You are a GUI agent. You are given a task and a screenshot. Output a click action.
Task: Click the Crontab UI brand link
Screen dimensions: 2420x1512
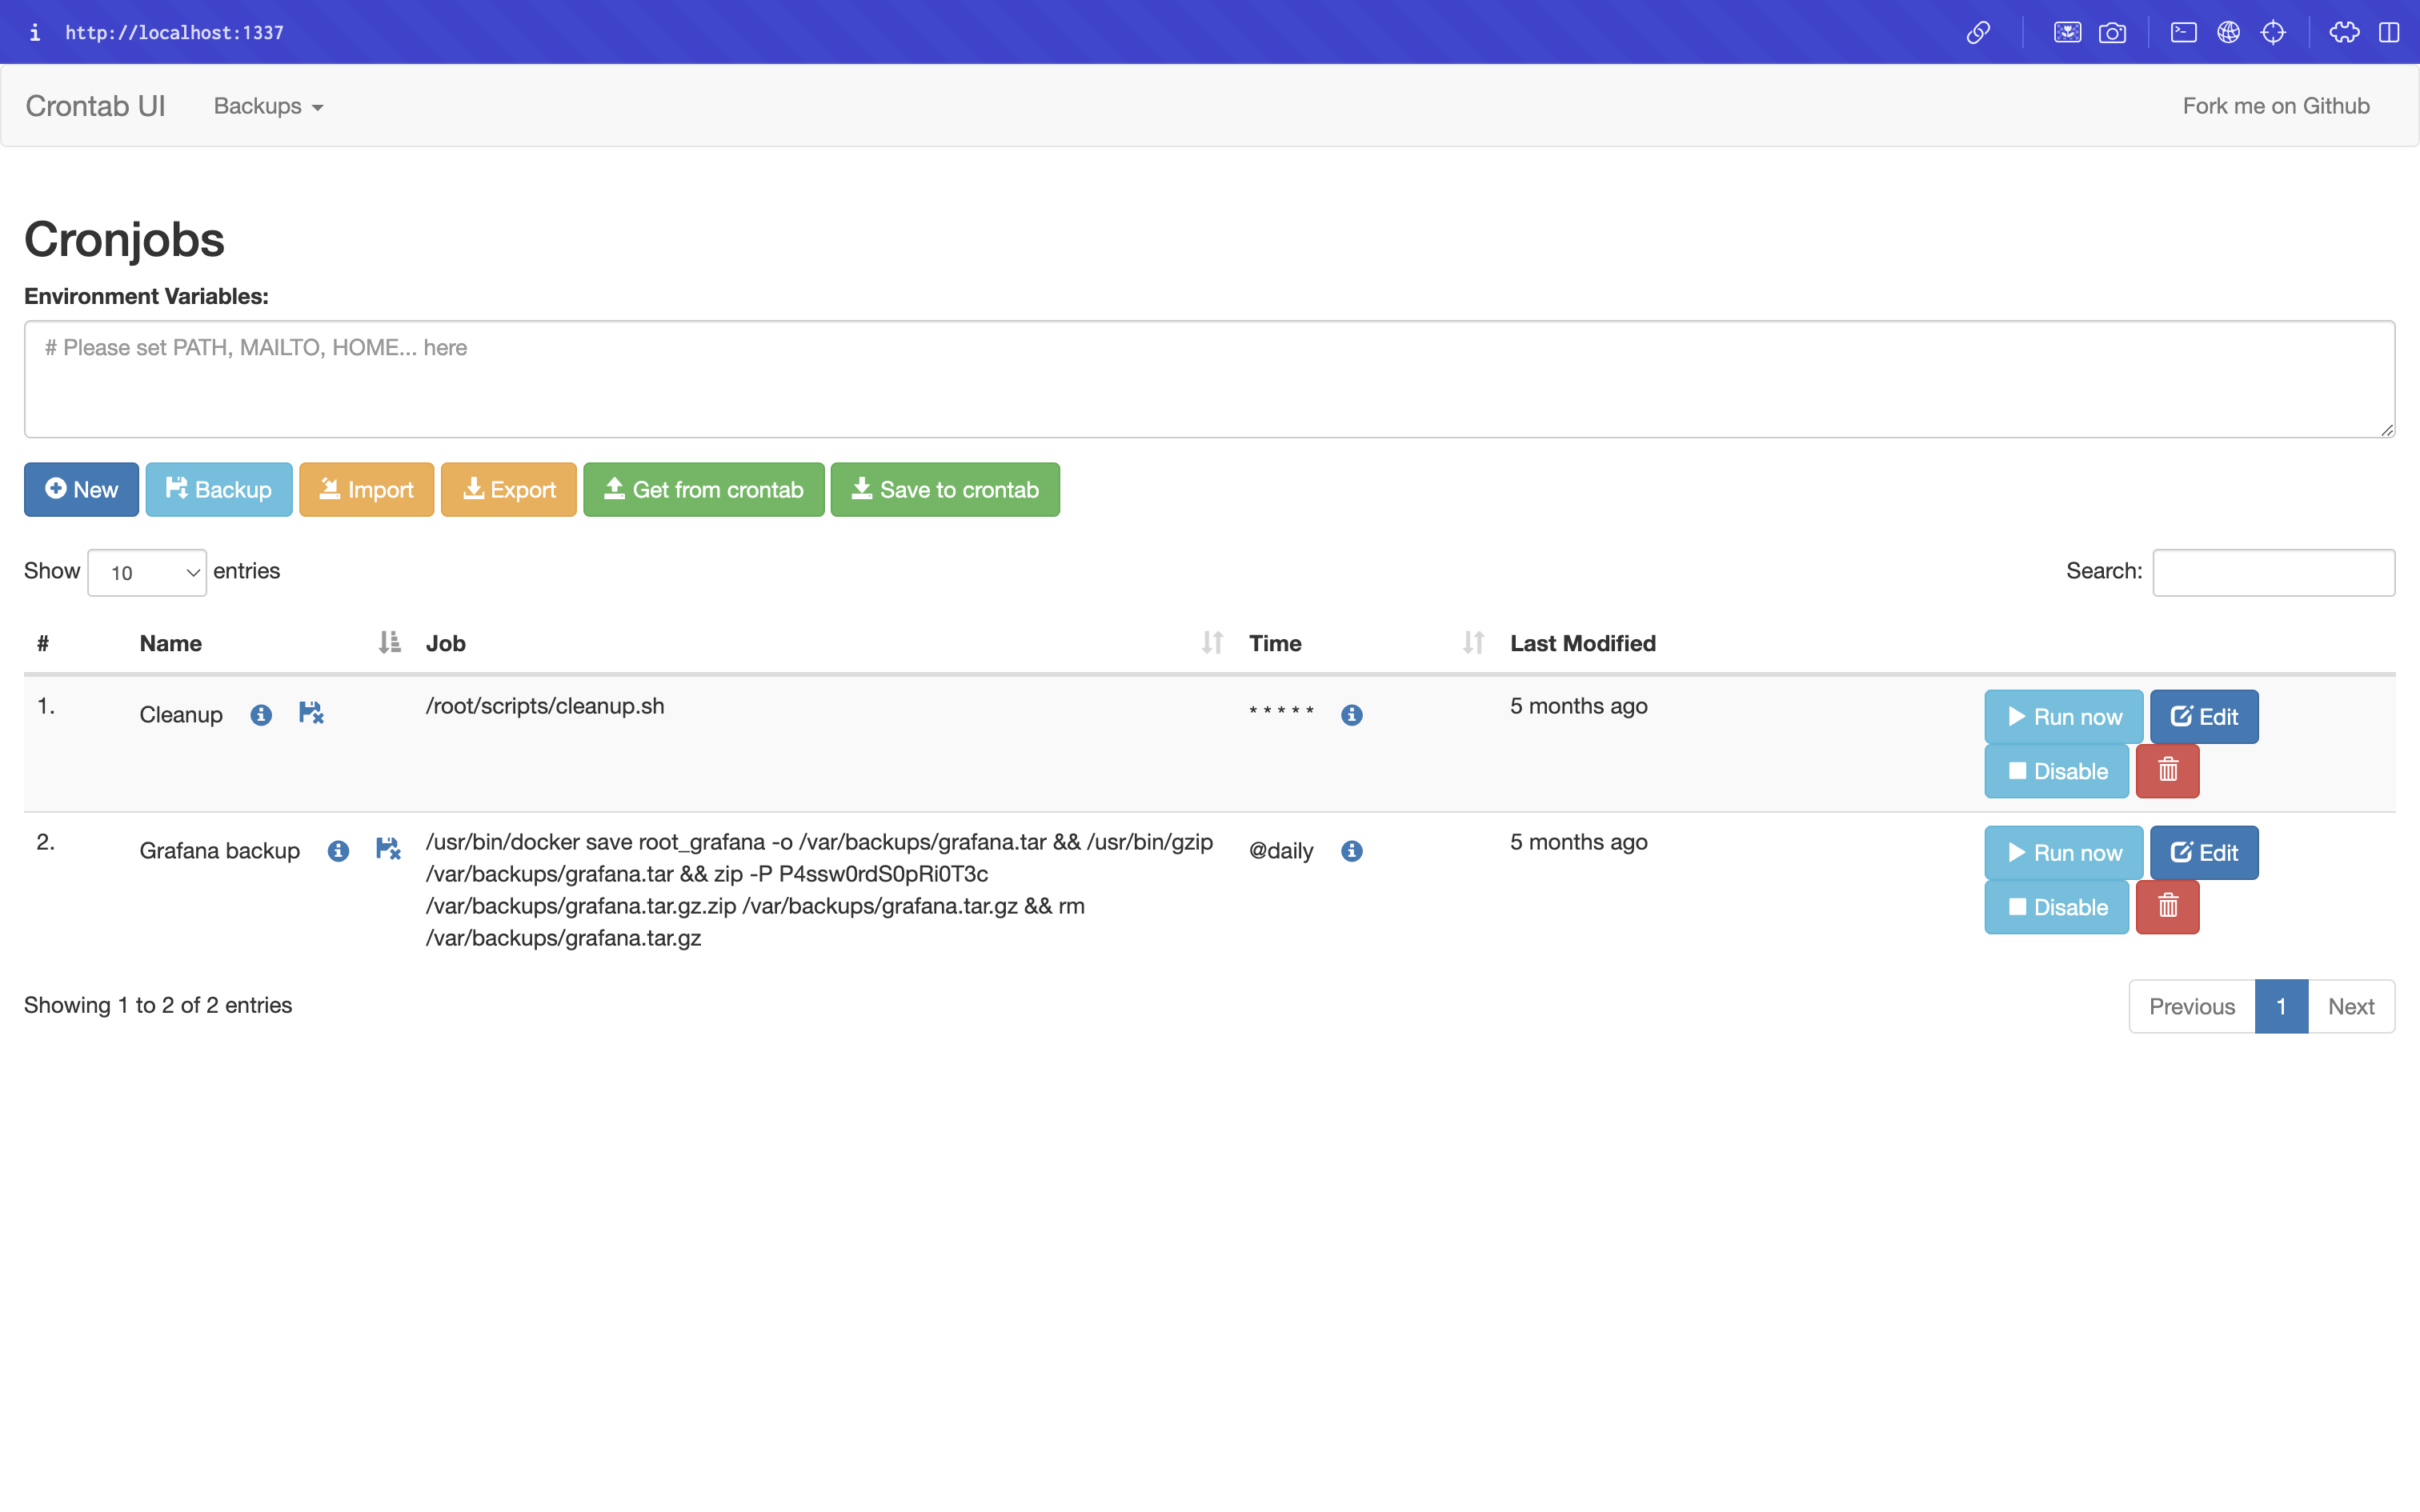(x=95, y=106)
